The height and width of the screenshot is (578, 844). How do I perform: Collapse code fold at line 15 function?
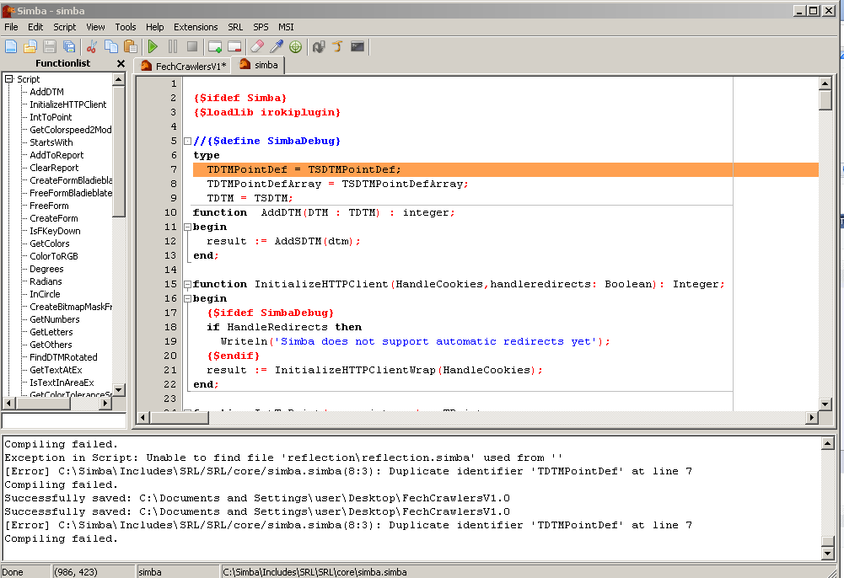point(187,284)
